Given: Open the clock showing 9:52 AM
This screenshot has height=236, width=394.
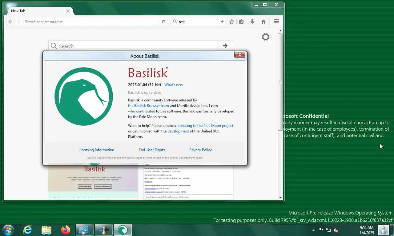Looking at the screenshot, I should pos(367,230).
